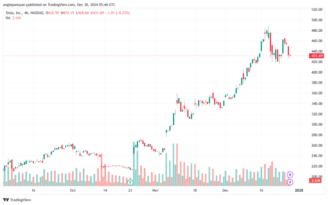Click the 'Dec' label on time axis

tap(225, 190)
